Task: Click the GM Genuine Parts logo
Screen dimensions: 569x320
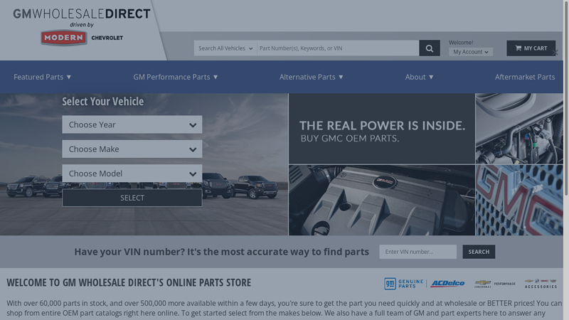Action: coord(404,284)
